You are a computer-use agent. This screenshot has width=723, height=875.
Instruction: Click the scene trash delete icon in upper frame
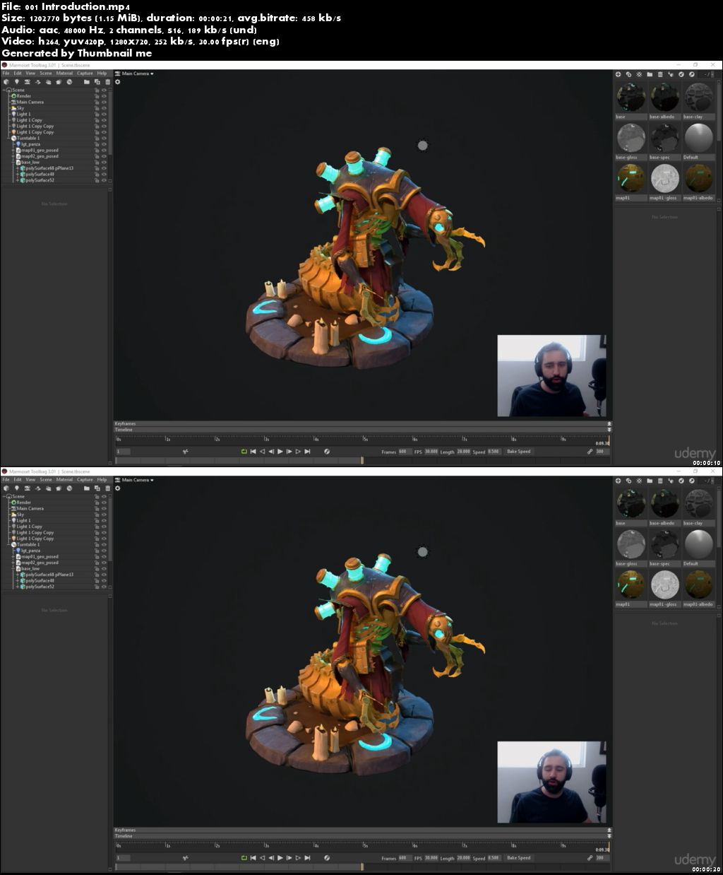[x=107, y=82]
